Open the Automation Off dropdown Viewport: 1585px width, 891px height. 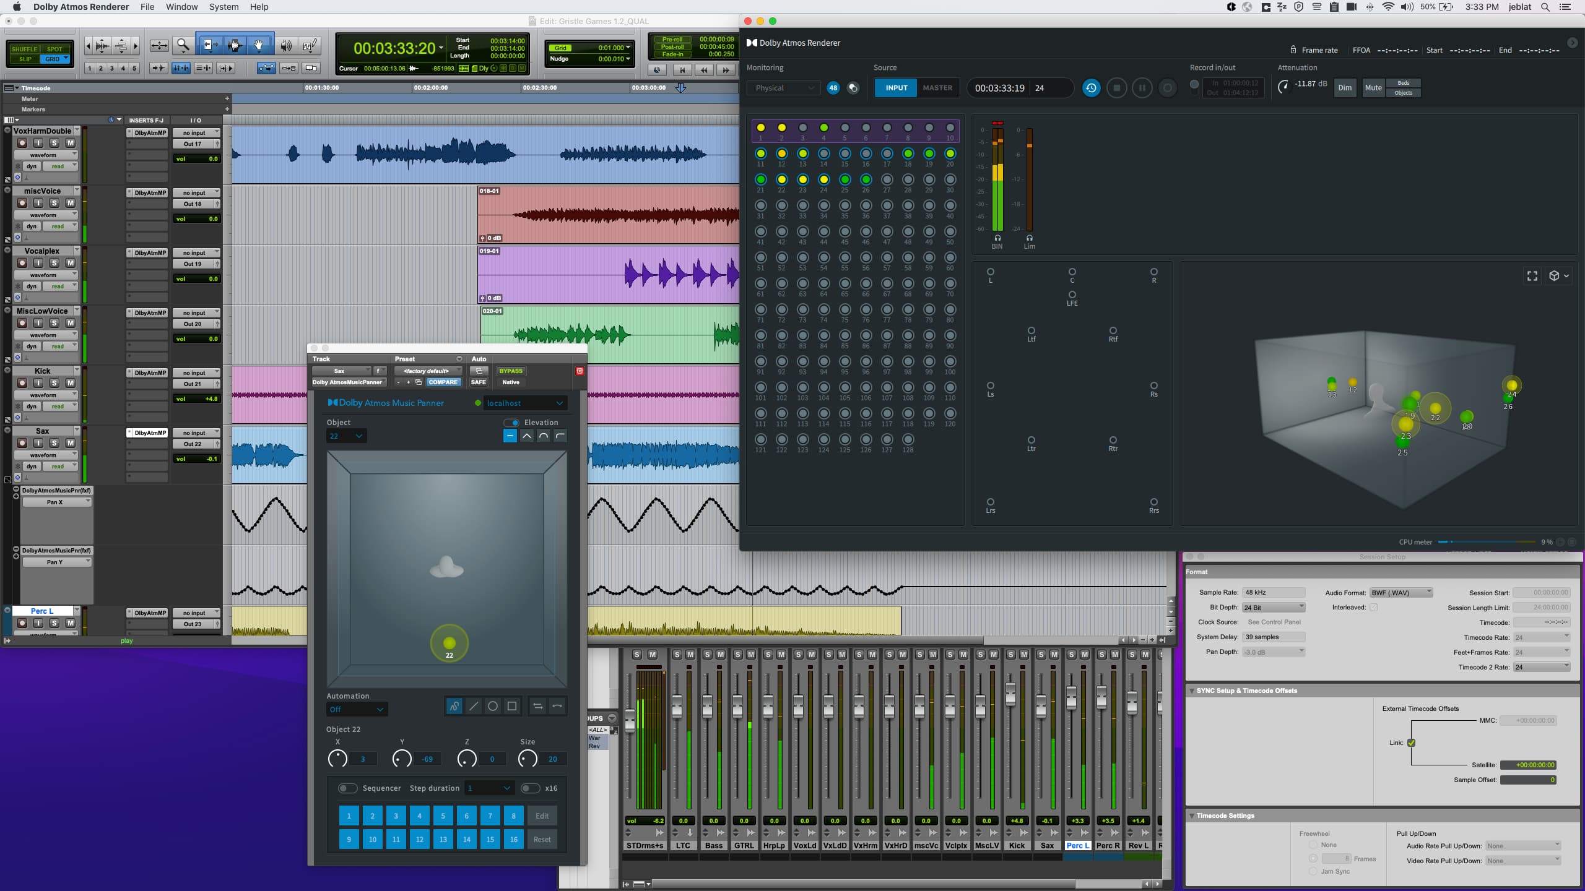pyautogui.click(x=357, y=709)
